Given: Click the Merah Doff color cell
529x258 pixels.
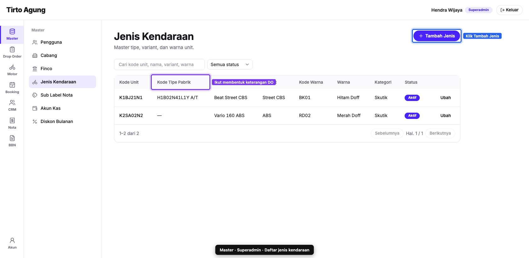Looking at the screenshot, I should pos(349,115).
